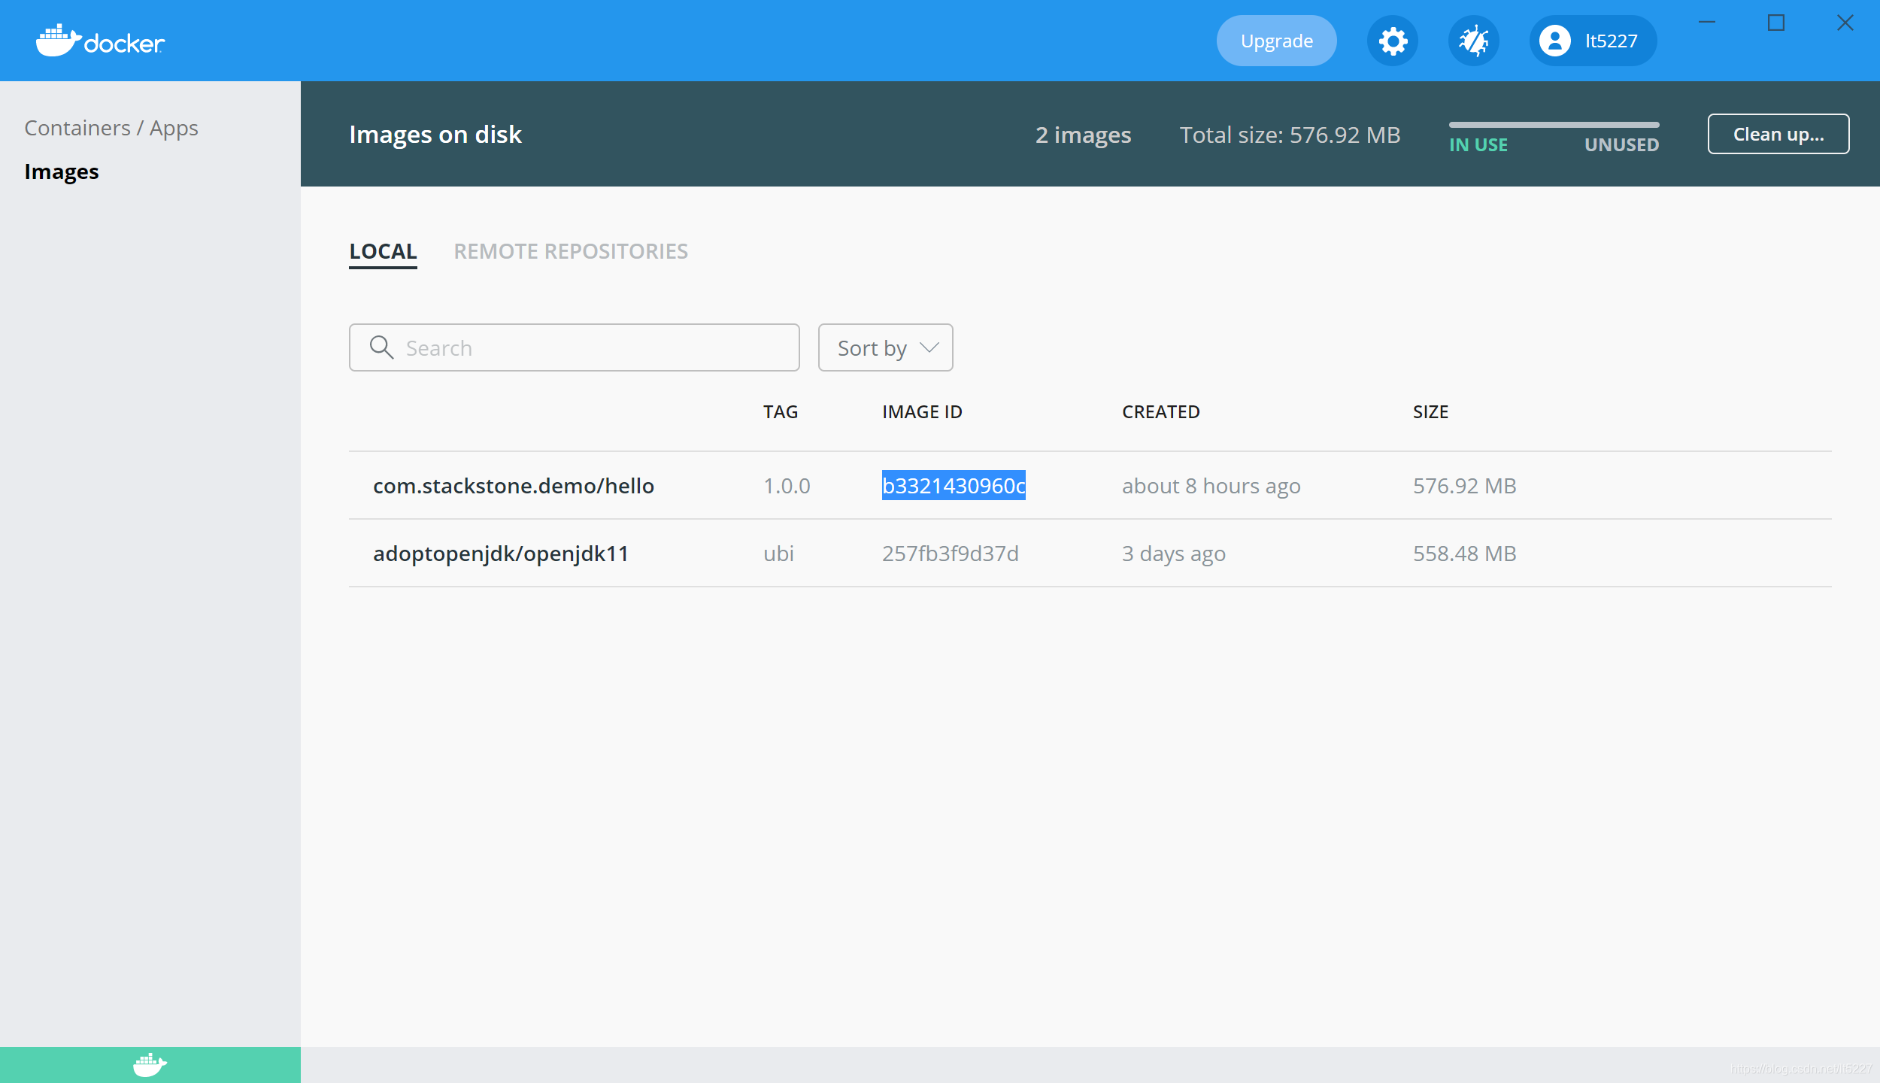The image size is (1880, 1083).
Task: Close the Docker Desktop window
Action: pos(1845,23)
